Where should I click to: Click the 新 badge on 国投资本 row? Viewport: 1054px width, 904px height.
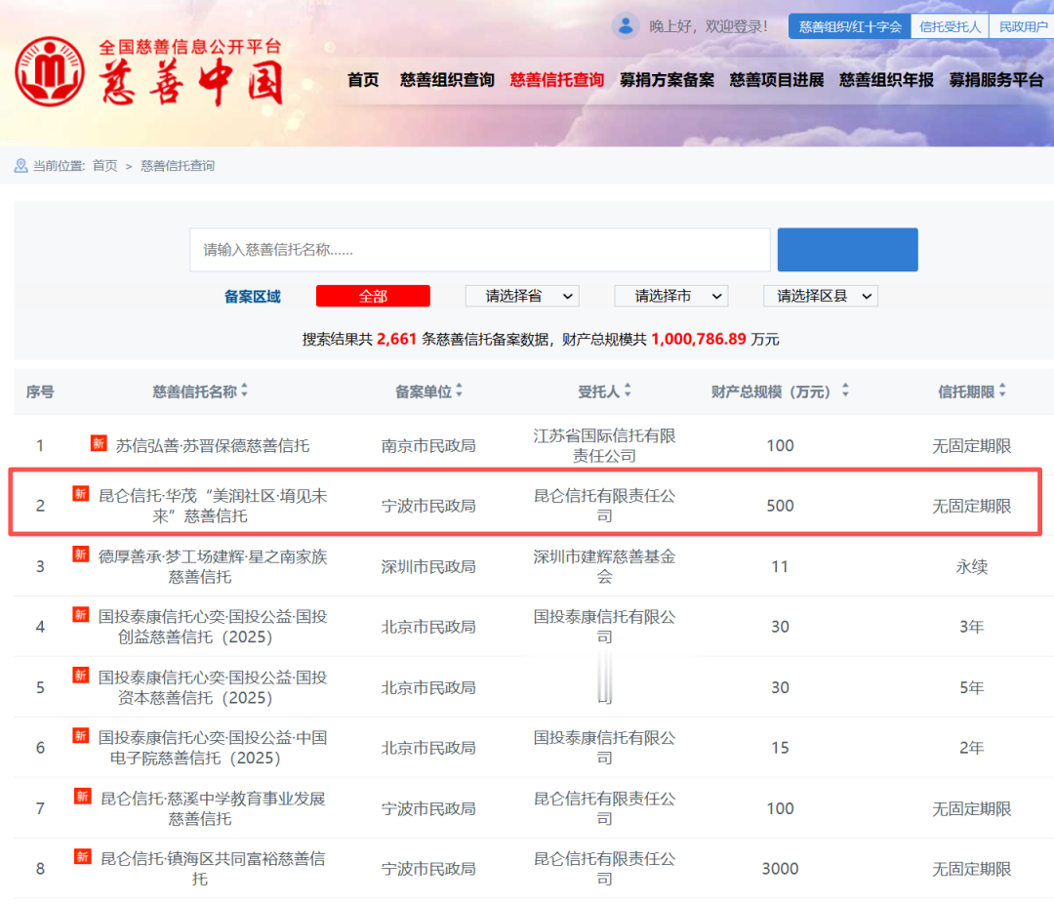pos(81,676)
